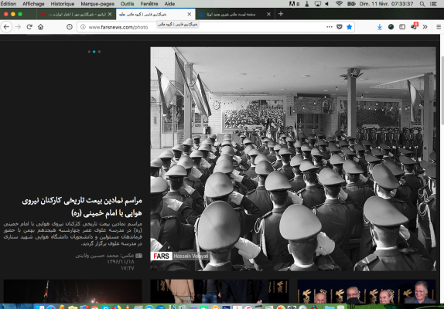Open the Fenêtre menu

tap(149, 4)
